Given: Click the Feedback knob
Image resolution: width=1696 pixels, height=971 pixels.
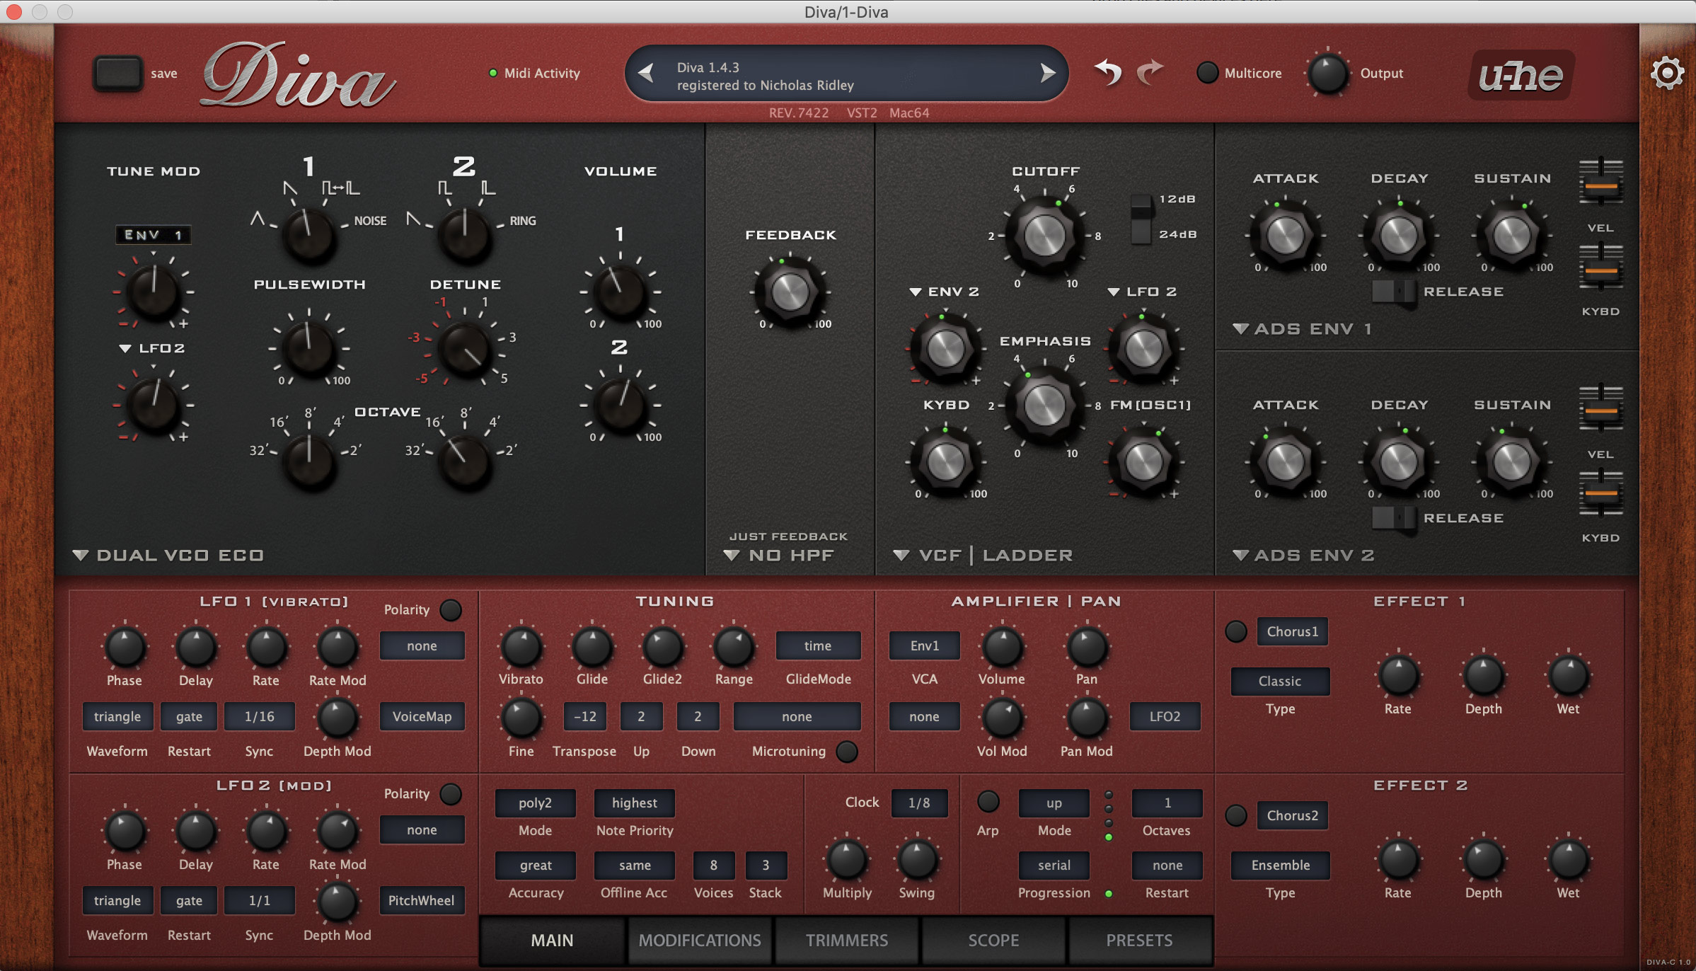Looking at the screenshot, I should pyautogui.click(x=790, y=292).
